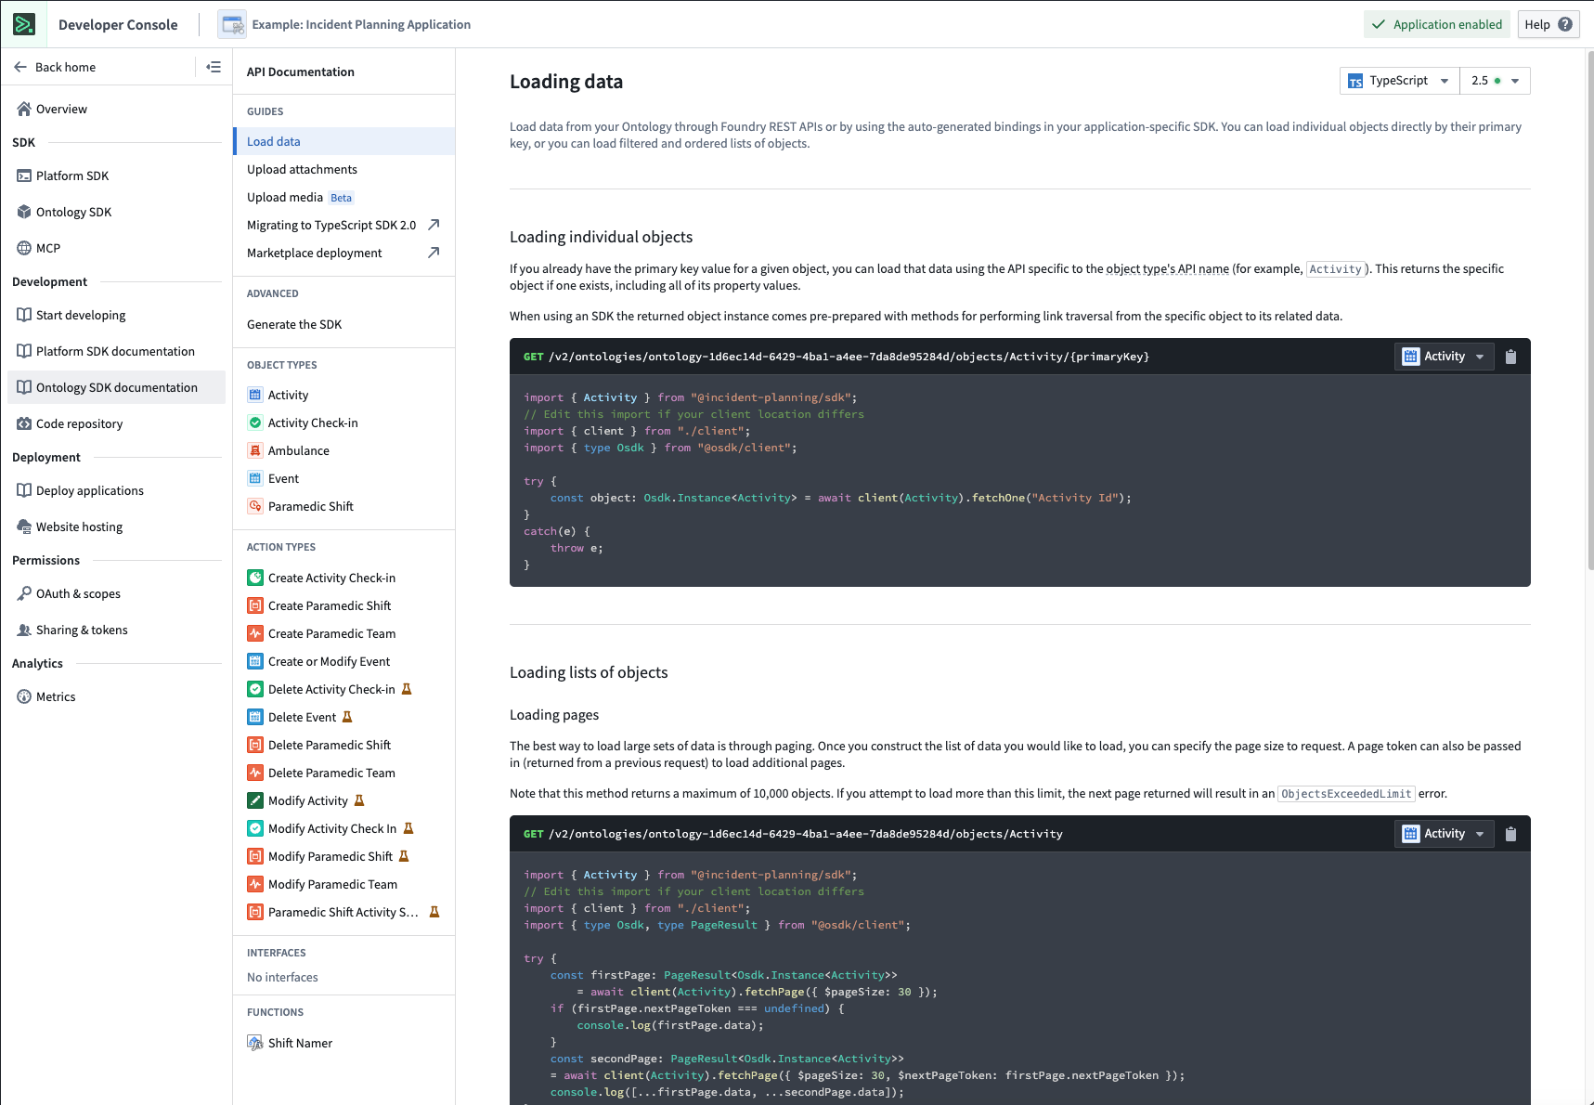The height and width of the screenshot is (1105, 1594).
Task: Open Activity object selector in first code block
Action: click(x=1444, y=357)
